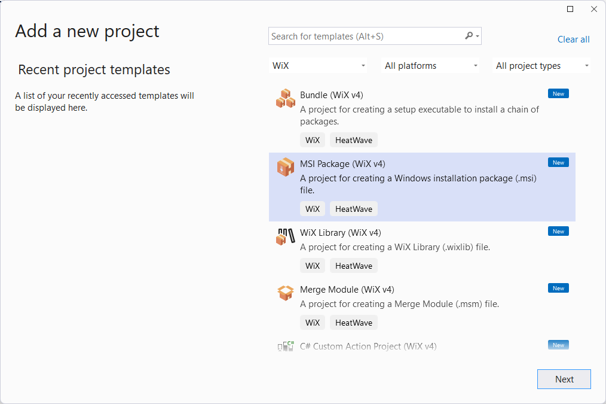Click the MSI Package box icon

285,168
